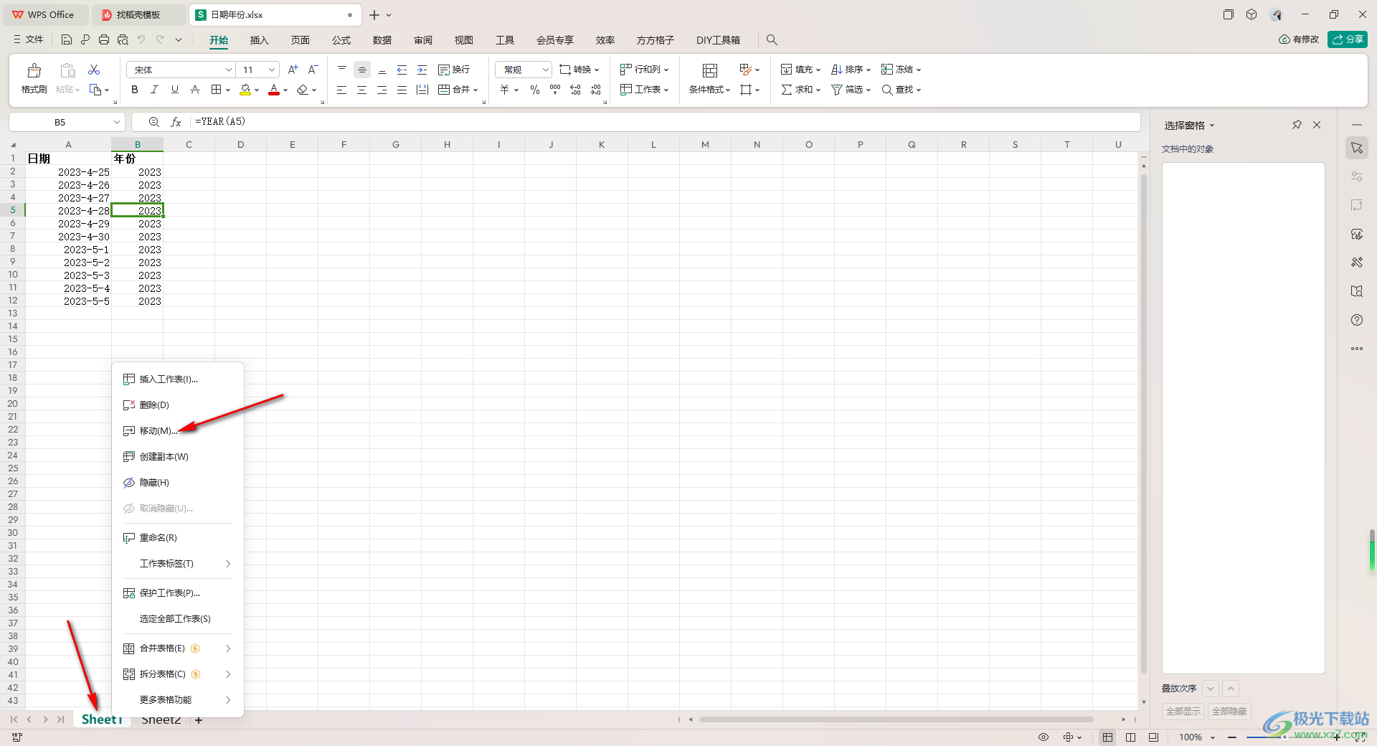This screenshot has width=1377, height=746.
Task: Toggle strikethrough formatting
Action: [194, 90]
